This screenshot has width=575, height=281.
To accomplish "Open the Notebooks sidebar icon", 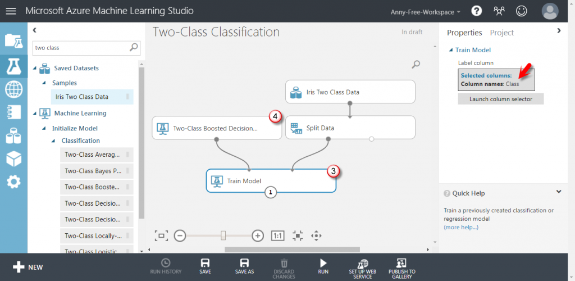I will tap(13, 113).
